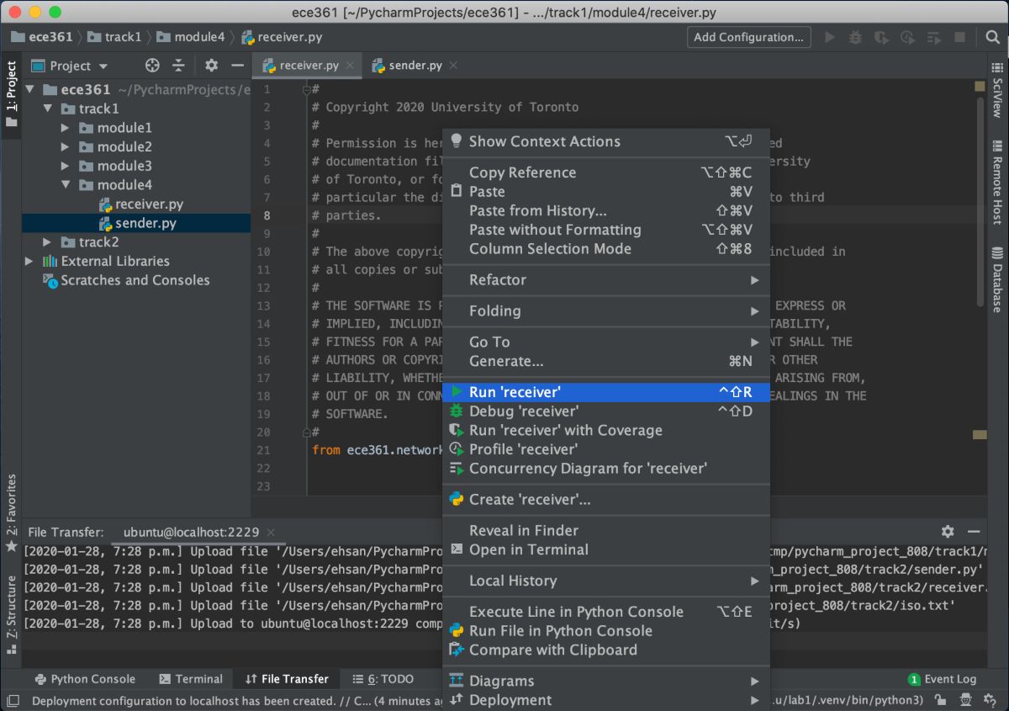Click the locate-file crosshair icon in Project panel
Viewport: 1009px width, 711px height.
(152, 66)
